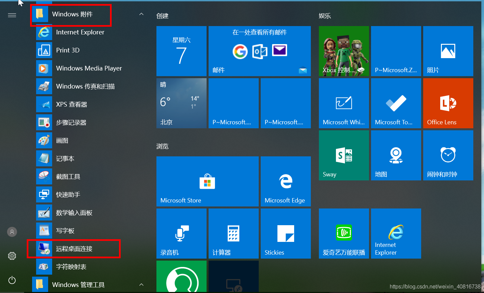Click the XPS 查看器 icon
The height and width of the screenshot is (293, 484).
44,104
